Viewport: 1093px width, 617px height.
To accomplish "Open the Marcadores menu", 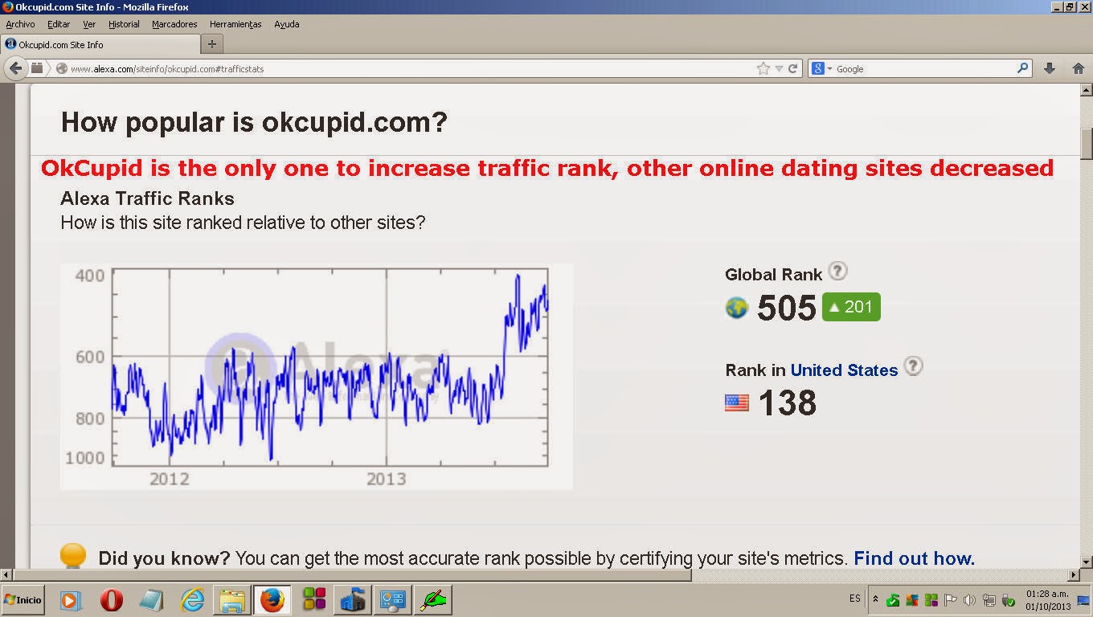I will pyautogui.click(x=176, y=24).
